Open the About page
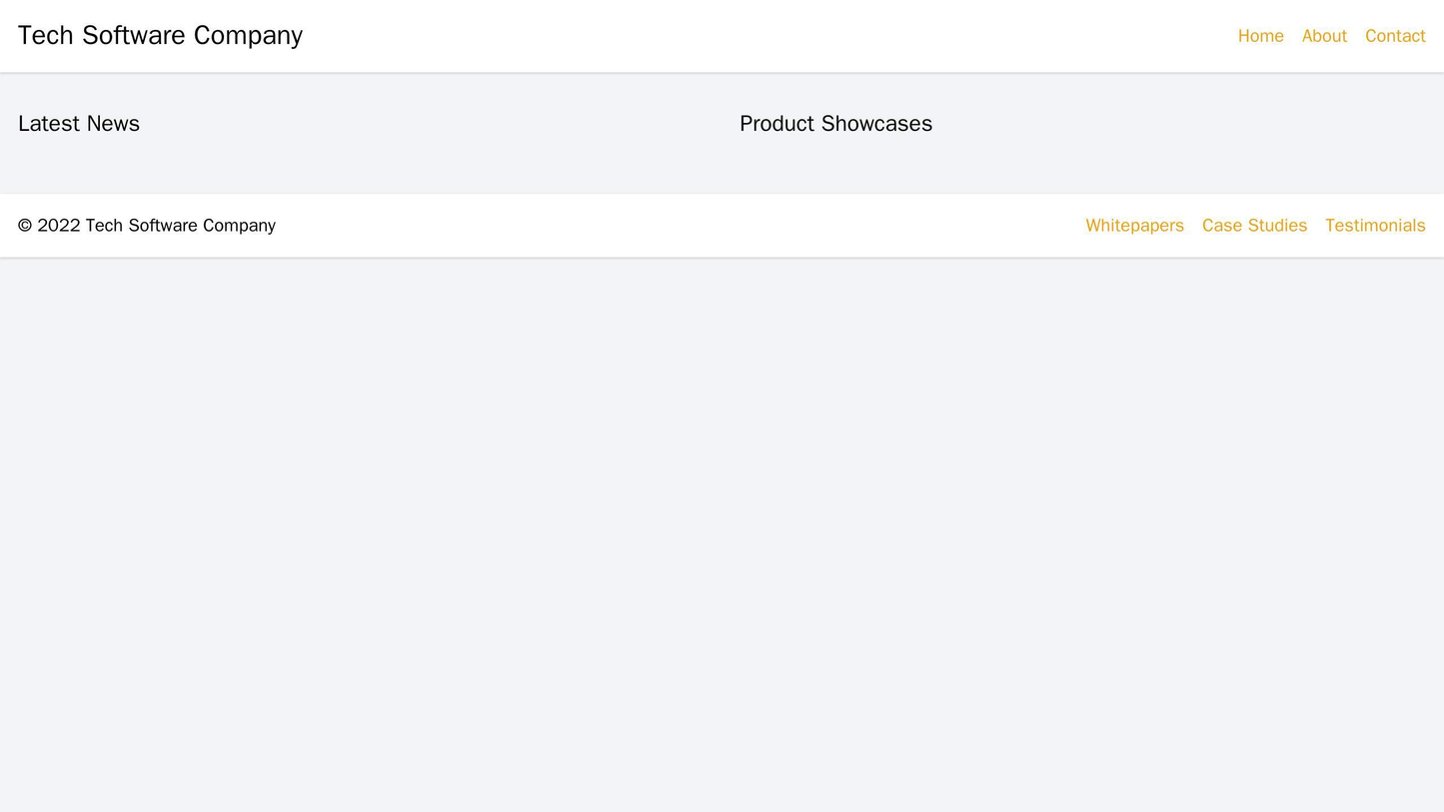The height and width of the screenshot is (812, 1444). (1324, 36)
